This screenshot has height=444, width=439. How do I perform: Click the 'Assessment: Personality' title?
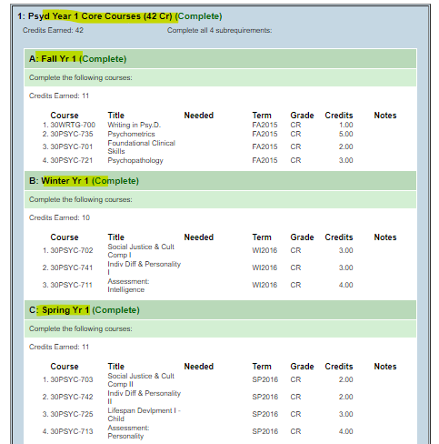128,432
